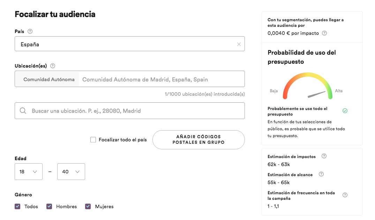Click the green checkmark budget status icon
Screen dimensions: 375x220
coord(345,111)
